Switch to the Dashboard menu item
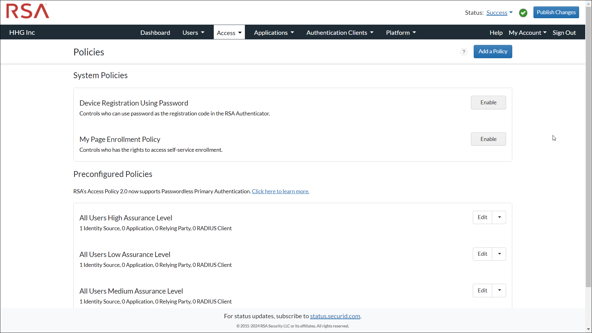592x333 pixels. [155, 32]
